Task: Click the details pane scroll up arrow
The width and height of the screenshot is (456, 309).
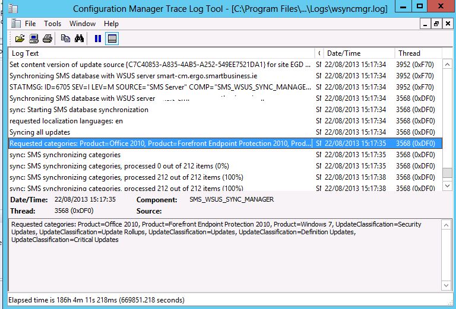Action: tap(446, 225)
